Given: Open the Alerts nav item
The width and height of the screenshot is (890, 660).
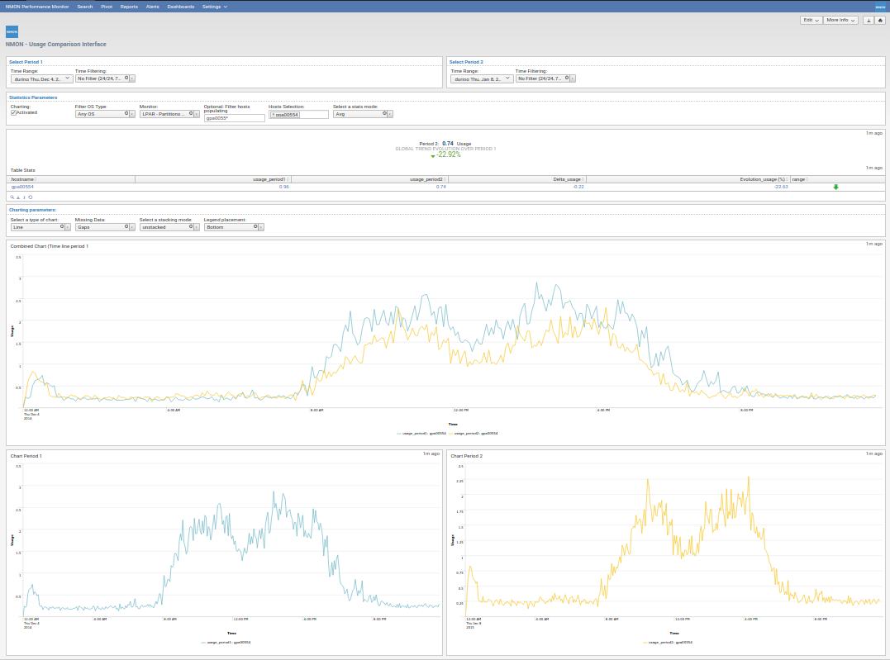Looking at the screenshot, I should coord(153,7).
